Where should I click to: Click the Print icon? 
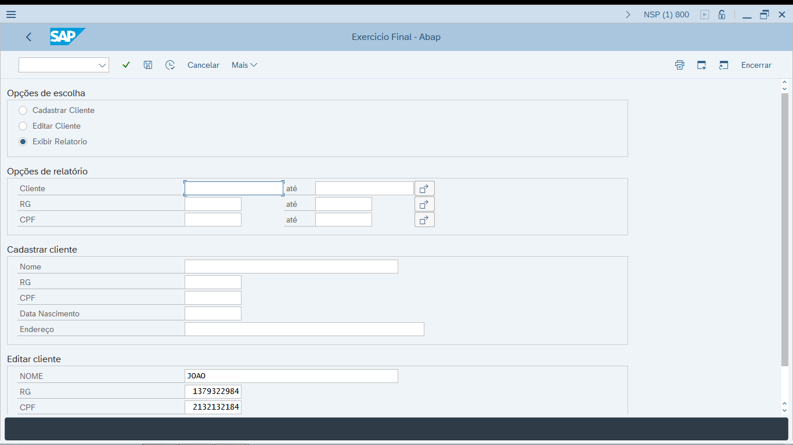680,65
